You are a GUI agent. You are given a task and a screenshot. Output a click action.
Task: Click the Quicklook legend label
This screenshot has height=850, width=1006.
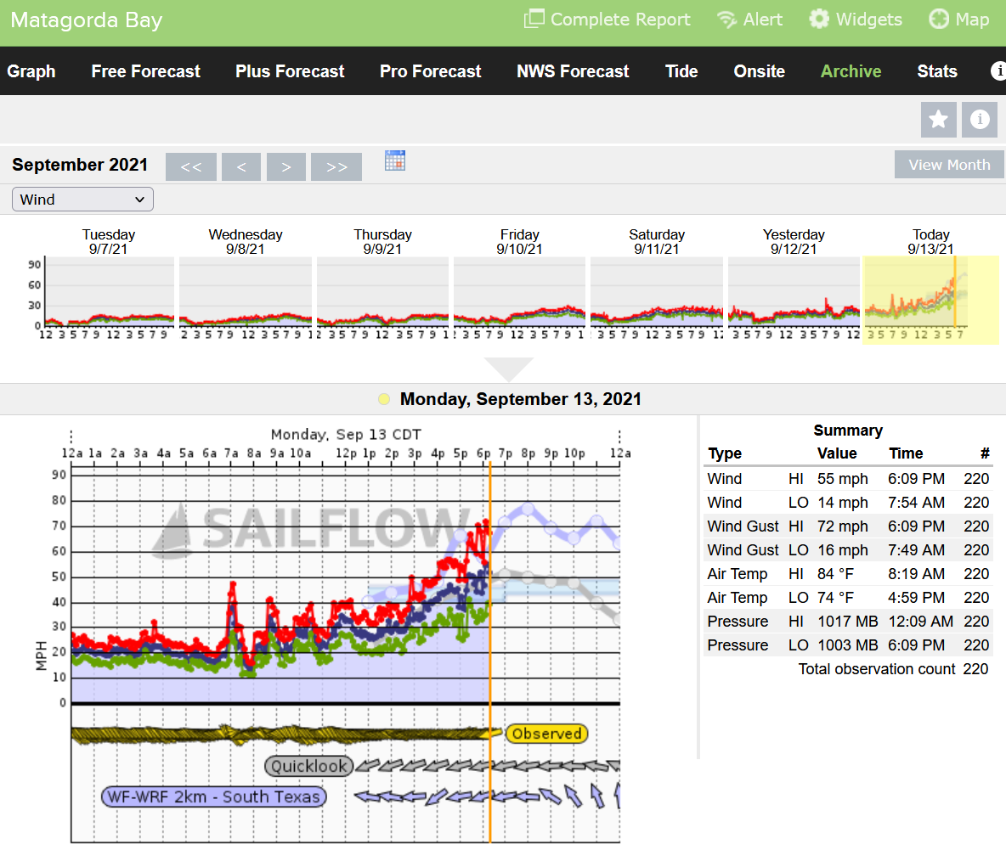coord(309,766)
